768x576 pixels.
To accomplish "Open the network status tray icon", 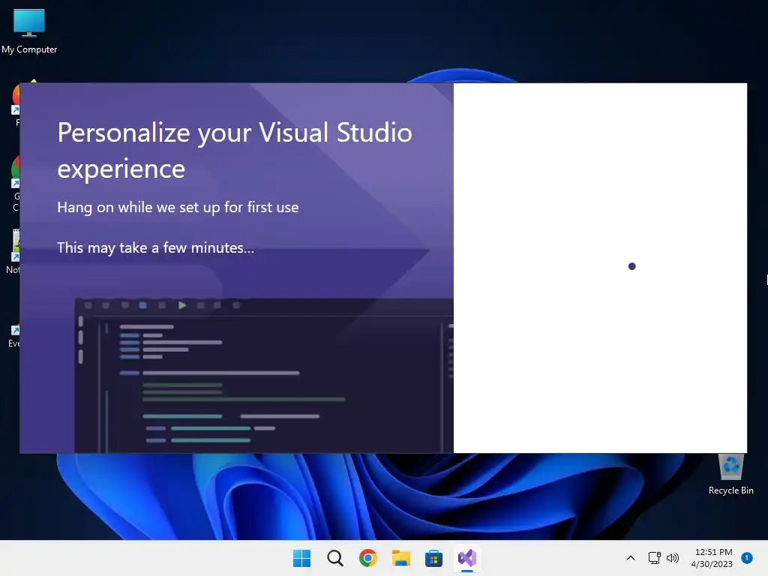I will point(654,558).
